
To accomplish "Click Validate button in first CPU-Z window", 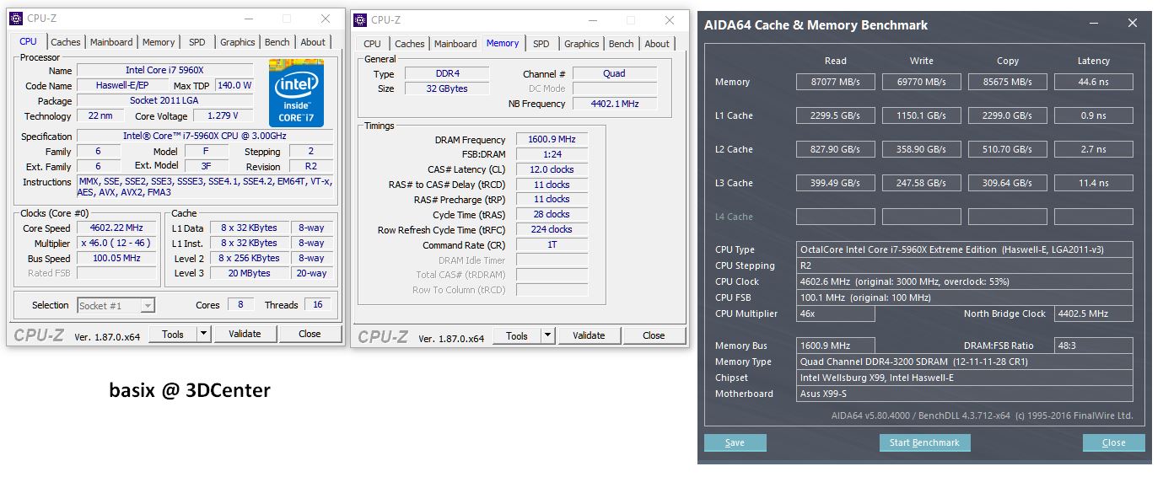I will pos(245,334).
